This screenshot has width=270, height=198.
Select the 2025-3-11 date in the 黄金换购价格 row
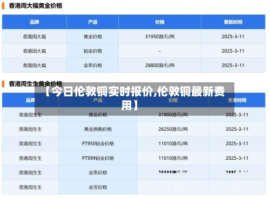(x=237, y=129)
